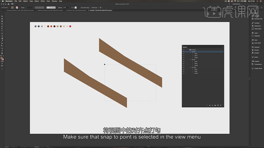Toggle the checkmark for the Iso top action
Image resolution: width=264 pixels, height=148 pixels.
click(x=184, y=60)
